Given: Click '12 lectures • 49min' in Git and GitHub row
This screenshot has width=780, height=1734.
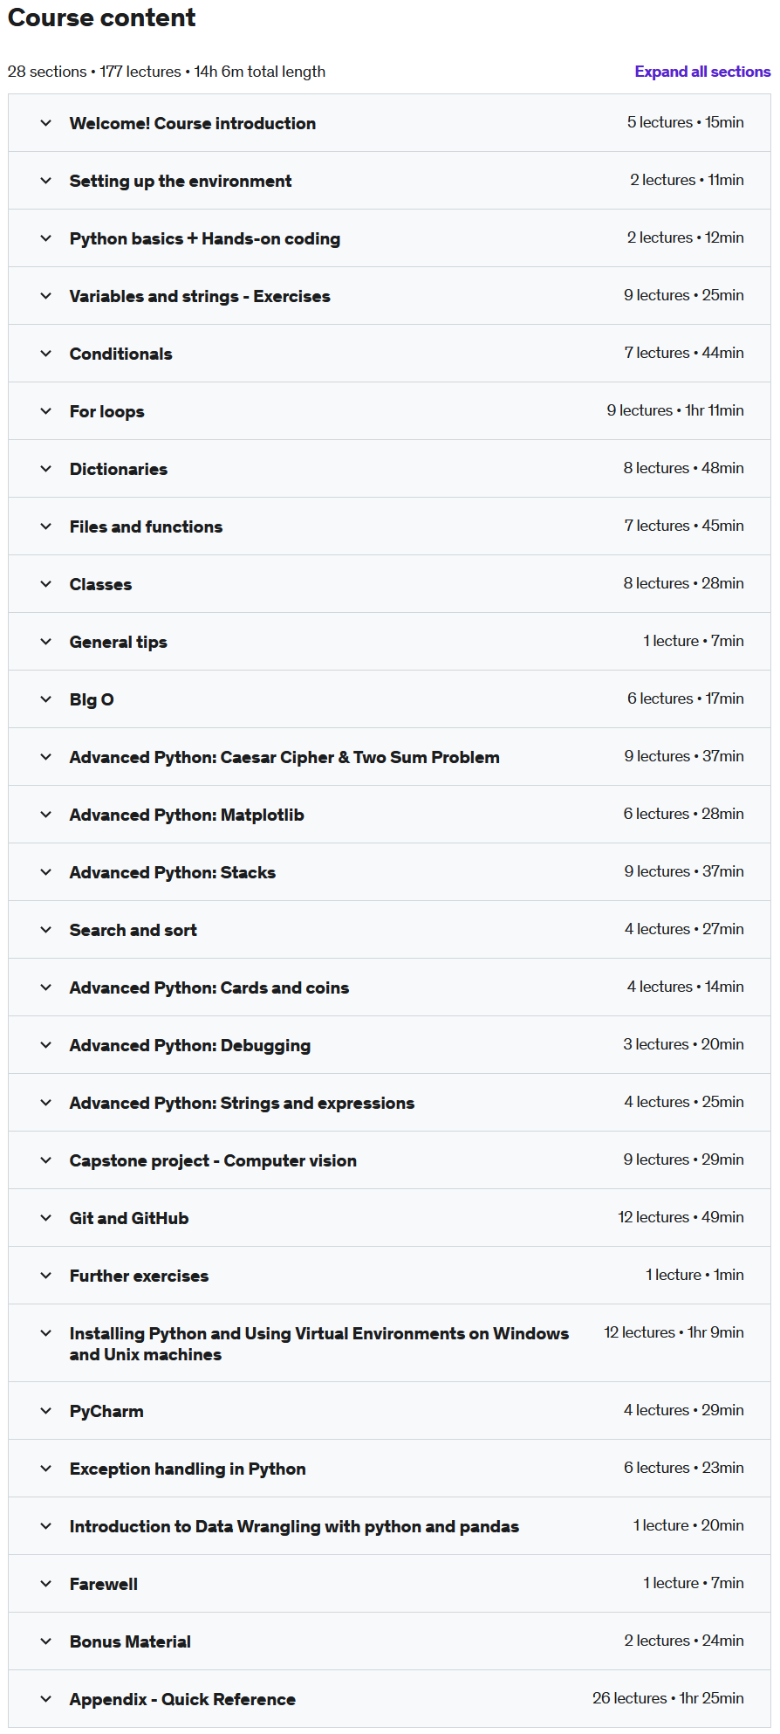Looking at the screenshot, I should coord(681,1217).
